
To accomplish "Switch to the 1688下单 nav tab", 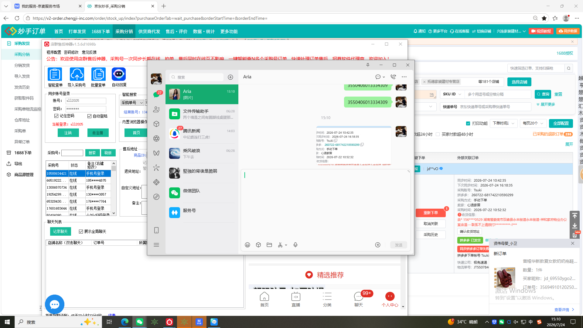I will [x=101, y=31].
